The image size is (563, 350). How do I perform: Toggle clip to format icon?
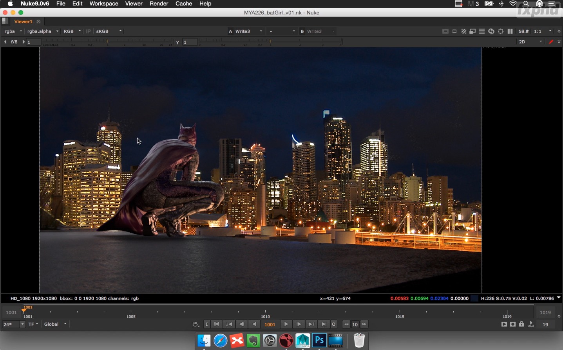(445, 31)
